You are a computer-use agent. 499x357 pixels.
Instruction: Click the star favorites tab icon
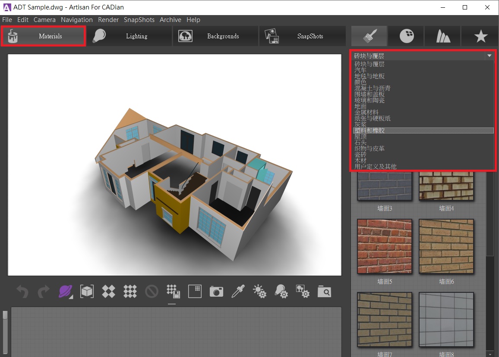(480, 37)
